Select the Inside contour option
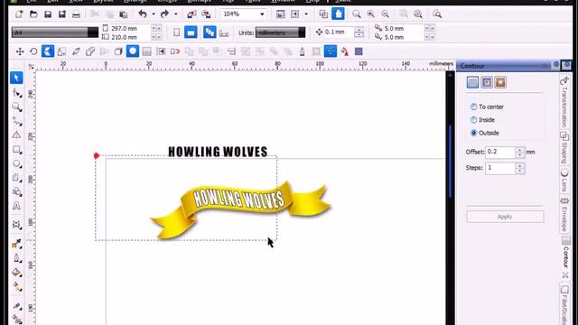 [482, 120]
